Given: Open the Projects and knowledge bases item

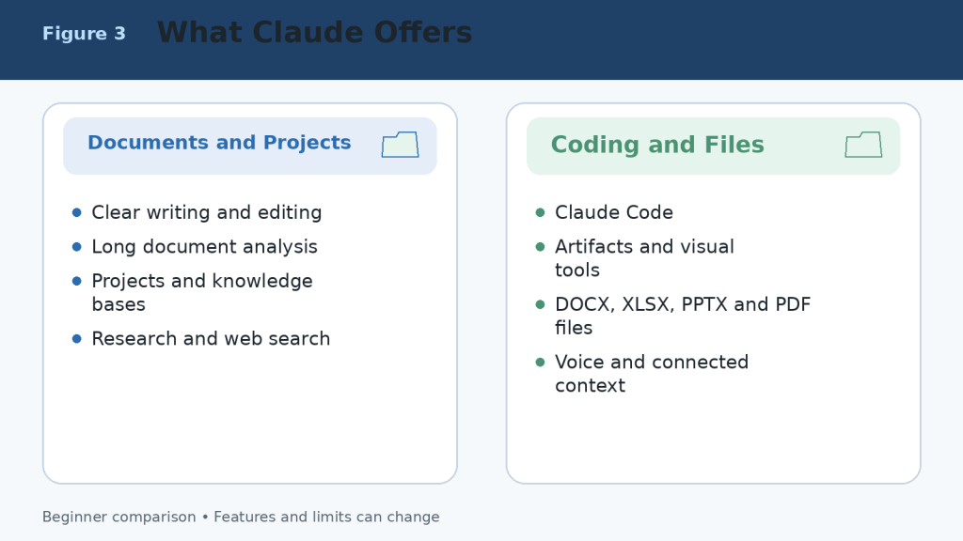Looking at the screenshot, I should 202,293.
